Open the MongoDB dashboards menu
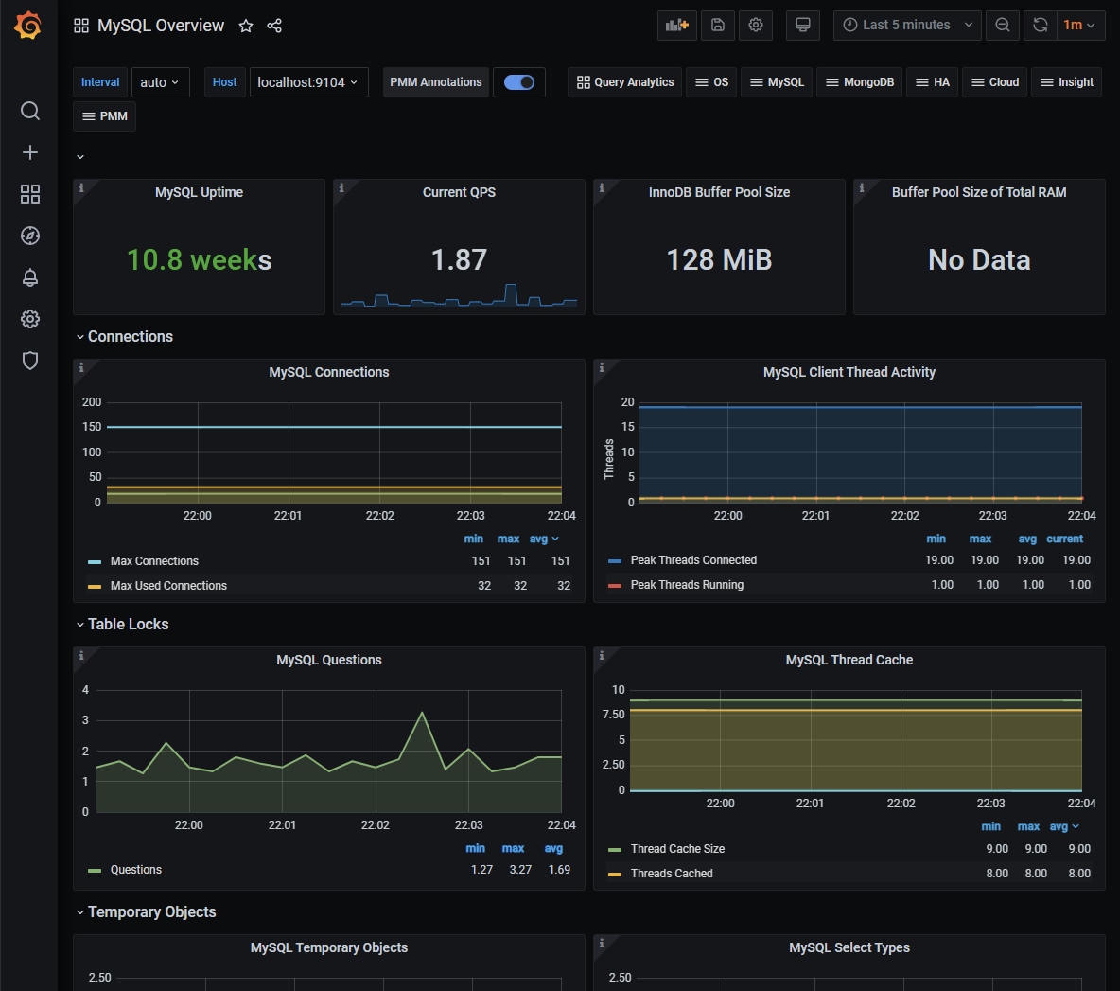Screen dimensions: 1120x991 [x=859, y=82]
